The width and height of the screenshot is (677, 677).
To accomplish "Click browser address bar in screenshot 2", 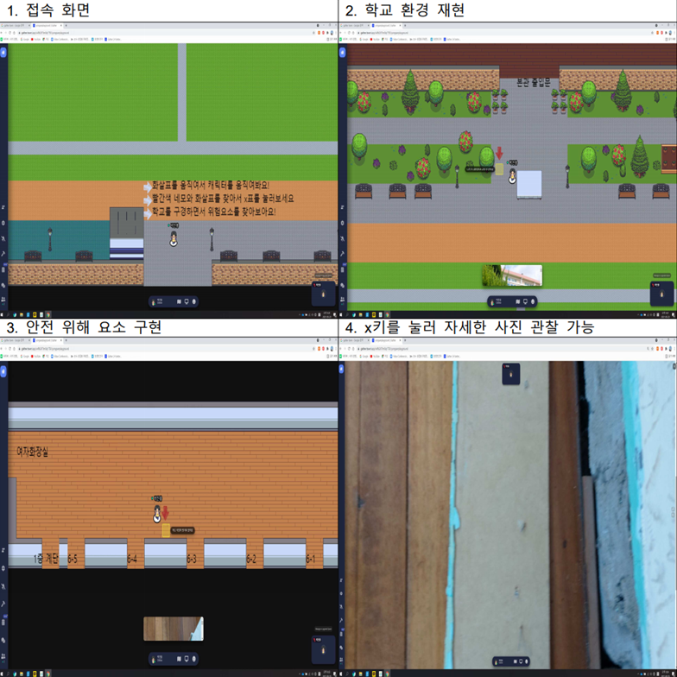I will [503, 33].
